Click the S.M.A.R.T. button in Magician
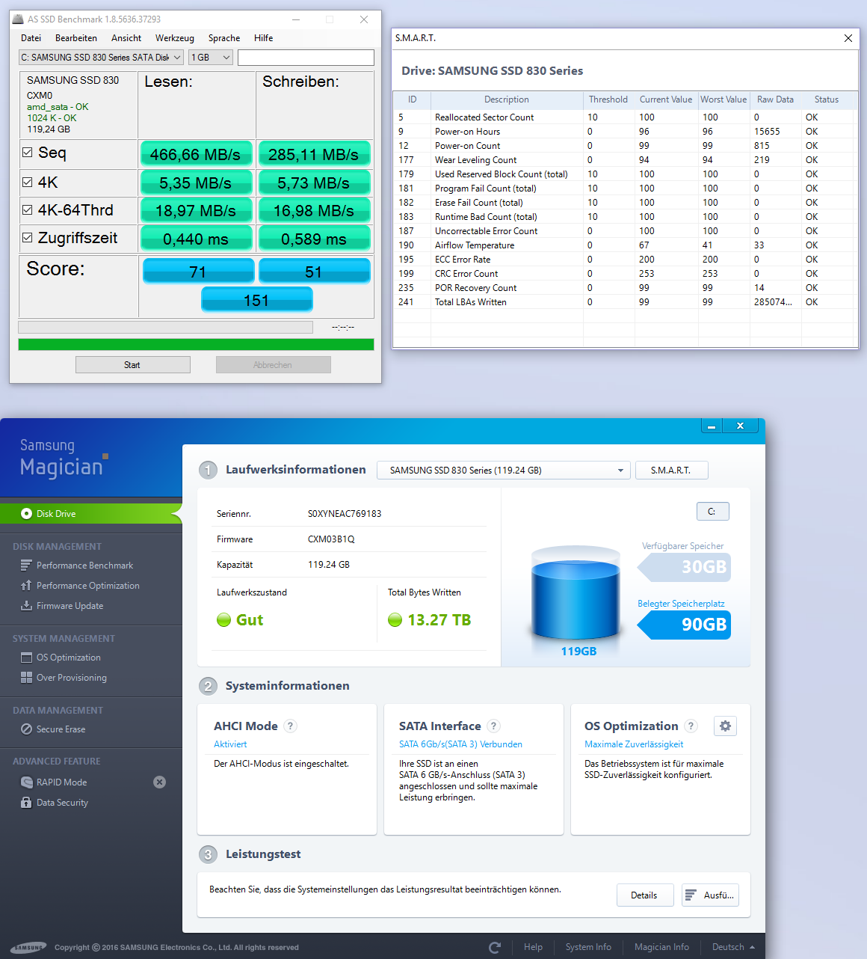Screen dimensions: 867x959 671,471
